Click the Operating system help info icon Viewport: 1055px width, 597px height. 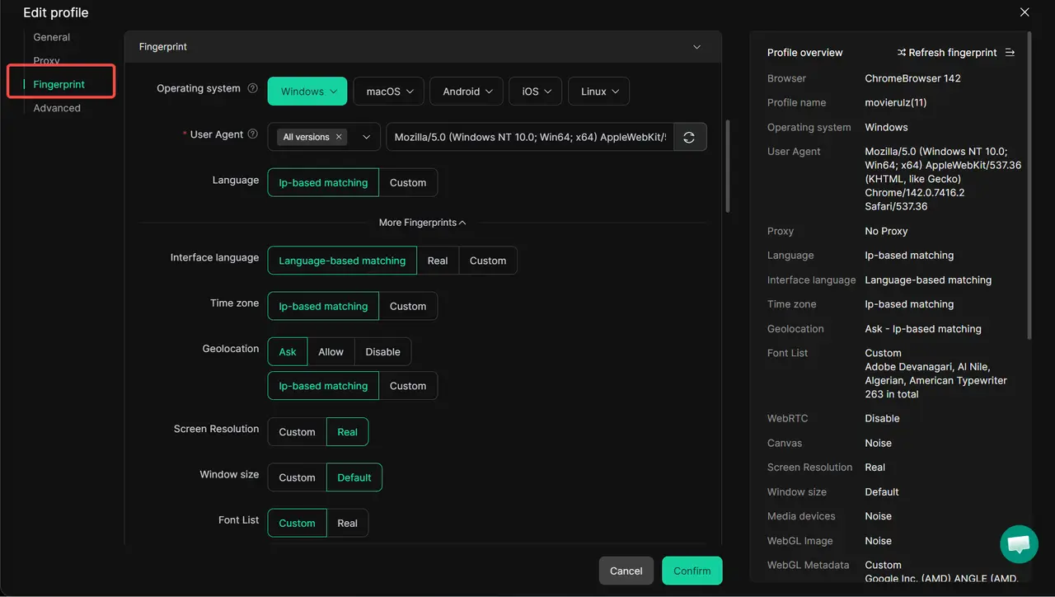(x=253, y=89)
